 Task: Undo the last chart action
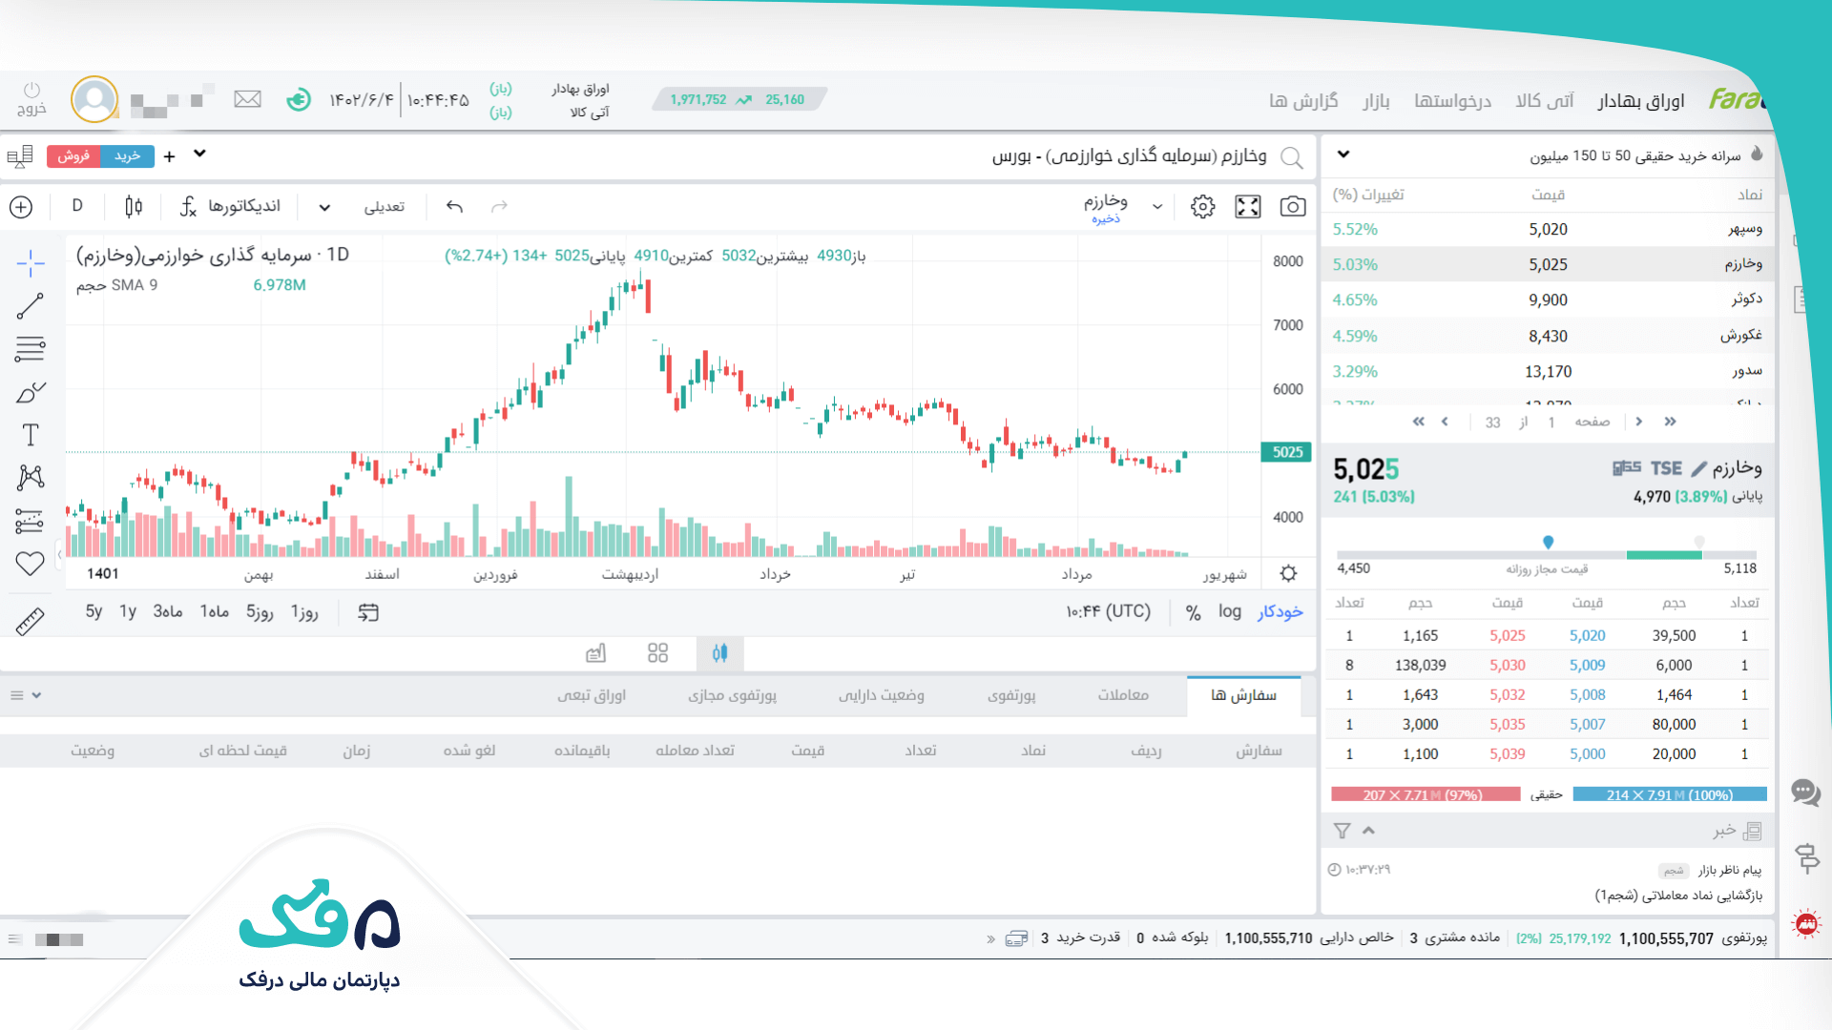tap(454, 206)
